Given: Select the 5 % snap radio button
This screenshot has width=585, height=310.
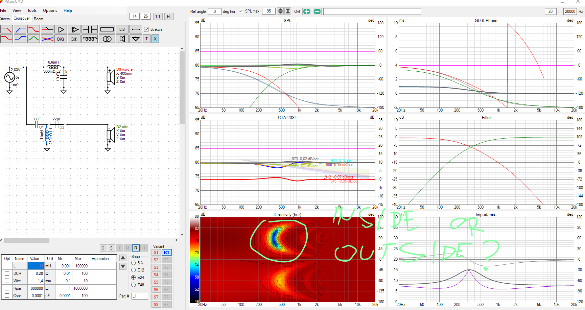Looking at the screenshot, I should [x=134, y=263].
